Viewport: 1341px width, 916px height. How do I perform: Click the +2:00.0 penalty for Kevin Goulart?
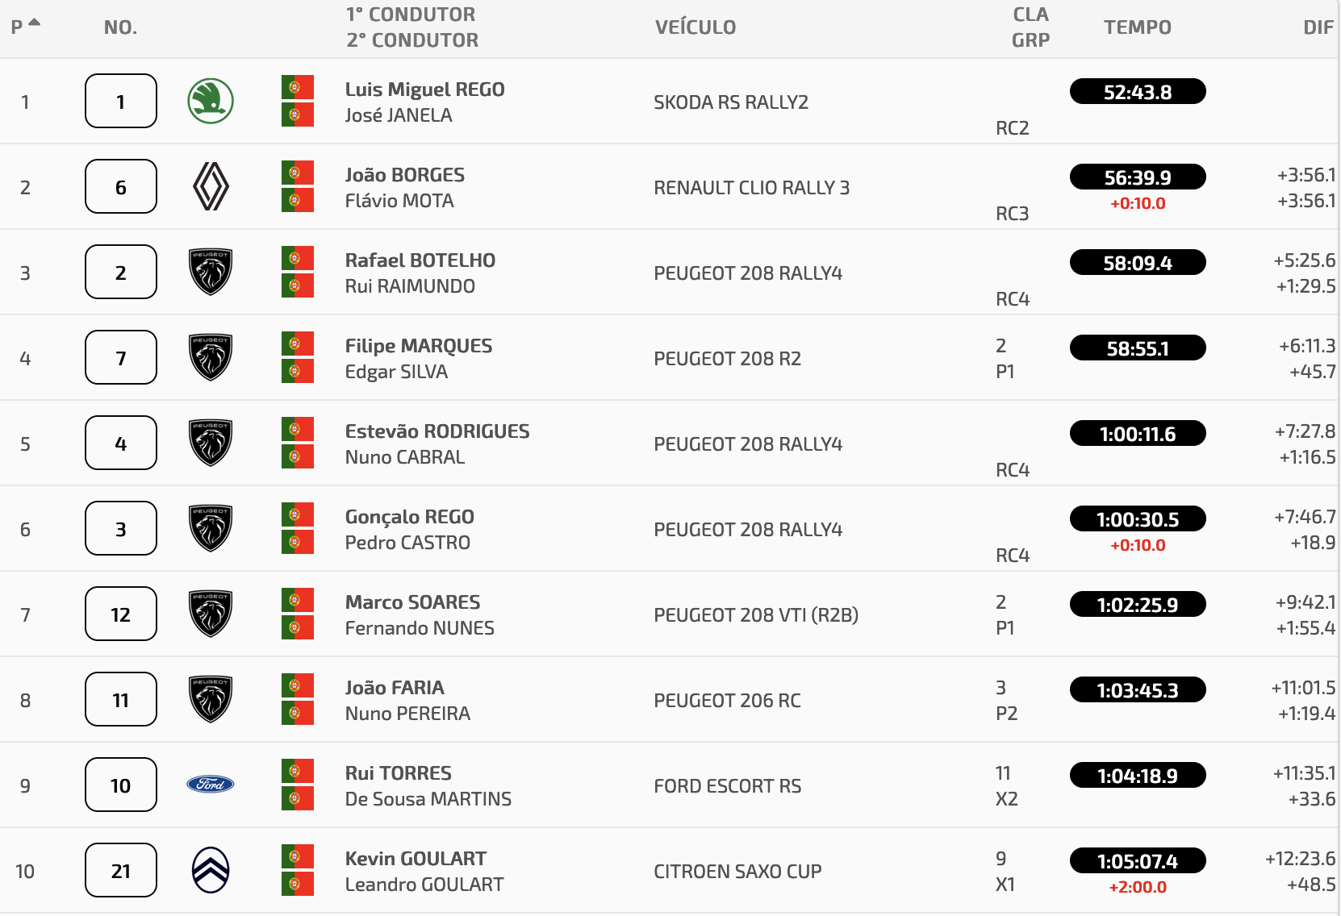[1138, 887]
